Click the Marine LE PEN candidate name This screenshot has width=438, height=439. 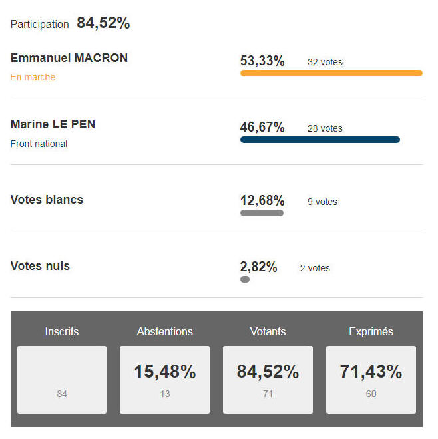pyautogui.click(x=53, y=124)
